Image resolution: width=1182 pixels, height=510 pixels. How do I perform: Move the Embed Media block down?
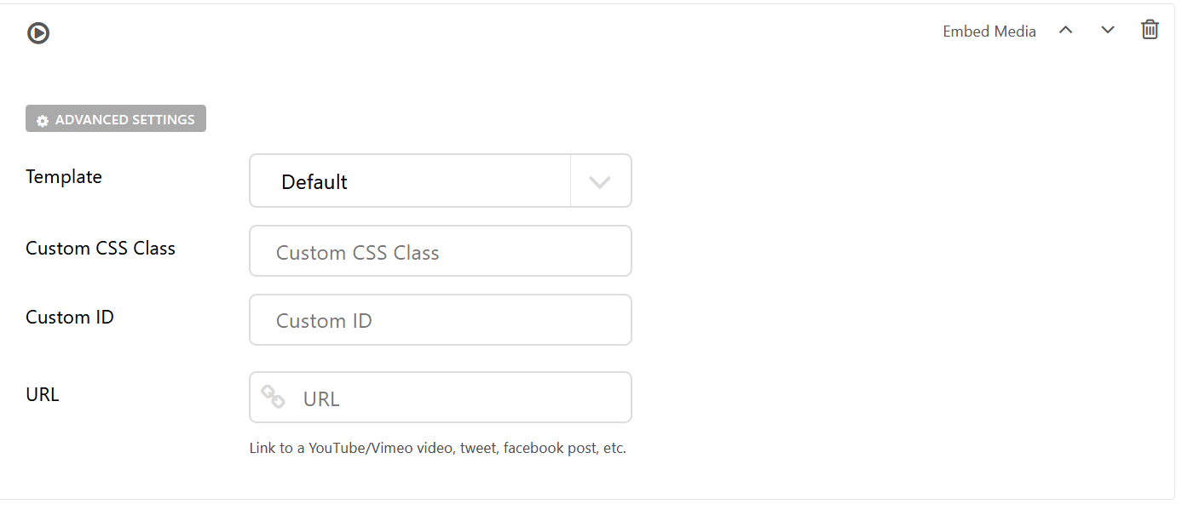(x=1108, y=30)
